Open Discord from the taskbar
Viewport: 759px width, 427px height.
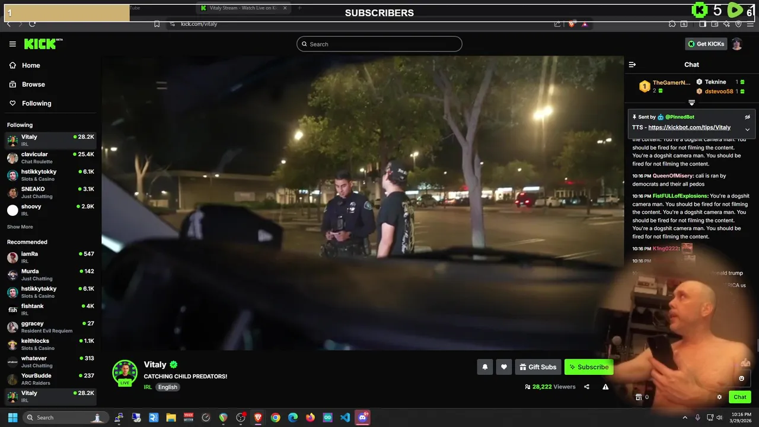362,418
